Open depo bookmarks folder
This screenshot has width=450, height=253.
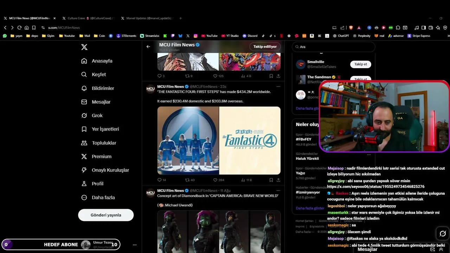pos(32,36)
